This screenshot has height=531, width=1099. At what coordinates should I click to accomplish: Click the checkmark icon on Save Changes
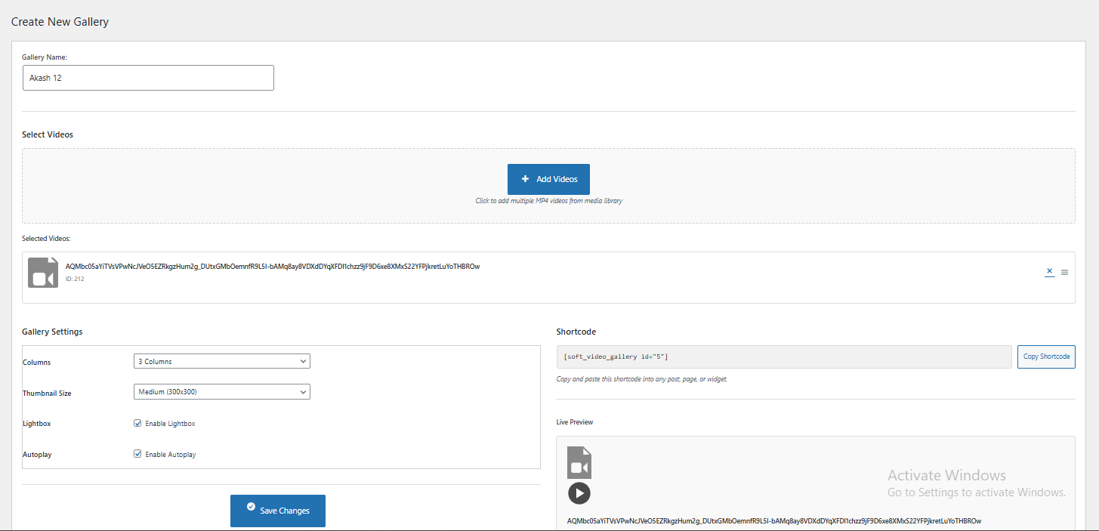[251, 507]
